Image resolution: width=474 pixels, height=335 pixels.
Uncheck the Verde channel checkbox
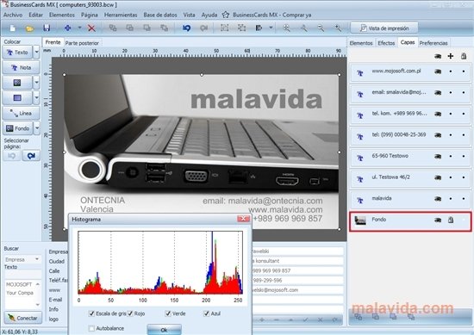click(x=168, y=313)
